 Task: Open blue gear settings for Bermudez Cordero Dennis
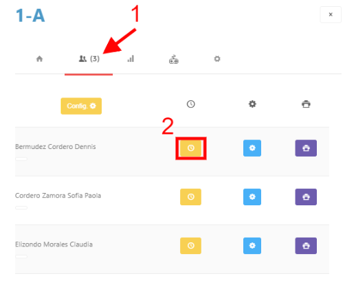pyautogui.click(x=252, y=148)
